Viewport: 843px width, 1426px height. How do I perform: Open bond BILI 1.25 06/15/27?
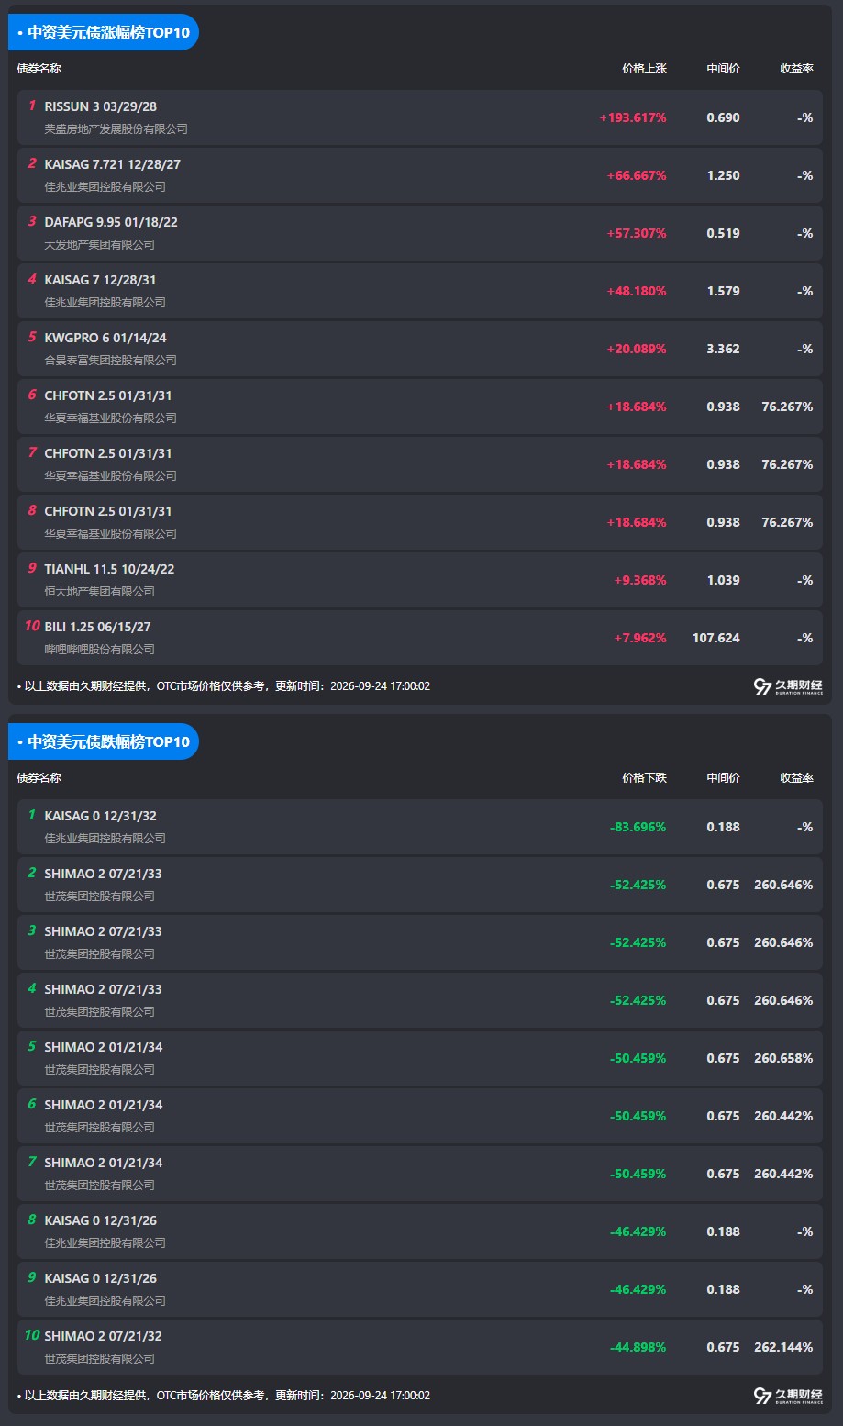tap(97, 627)
